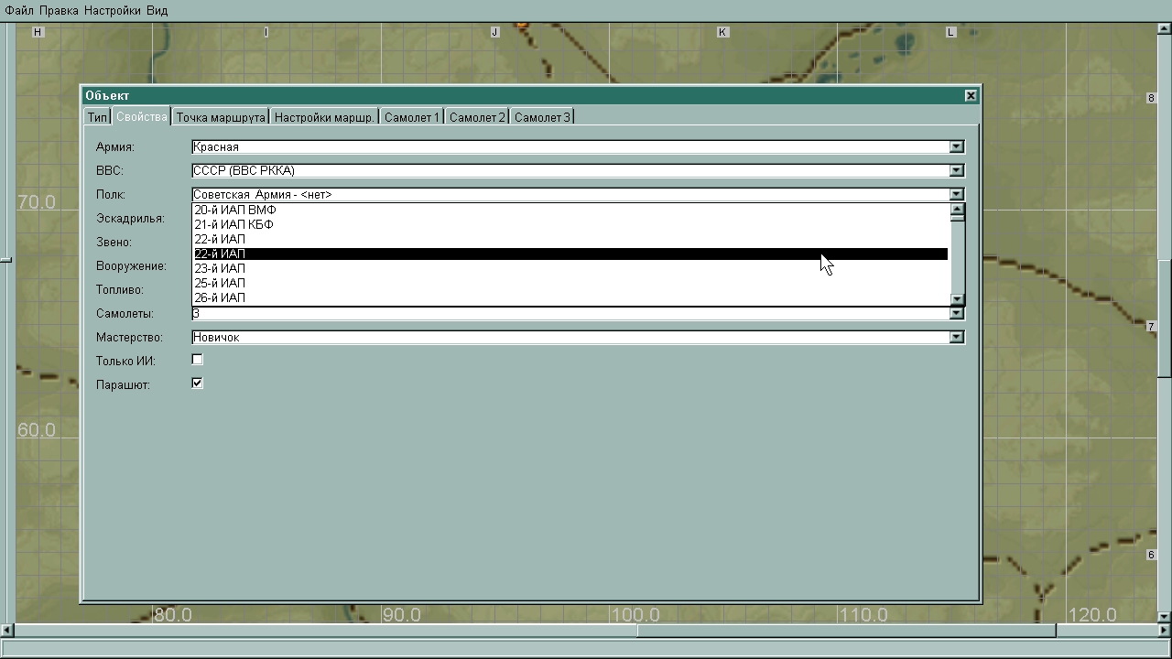Viewport: 1172px width, 659px height.
Task: Click the Самолеты: label
Action: [125, 313]
